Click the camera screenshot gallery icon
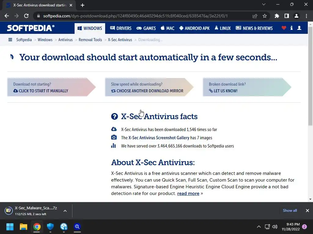 tap(114, 137)
